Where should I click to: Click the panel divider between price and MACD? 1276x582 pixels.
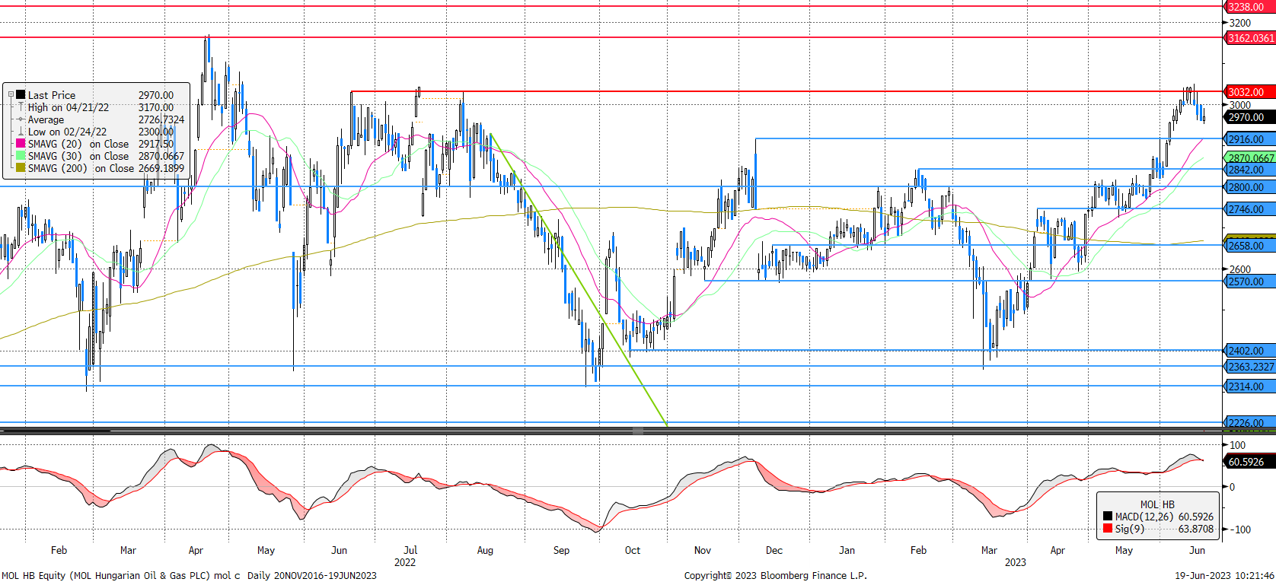tap(638, 431)
